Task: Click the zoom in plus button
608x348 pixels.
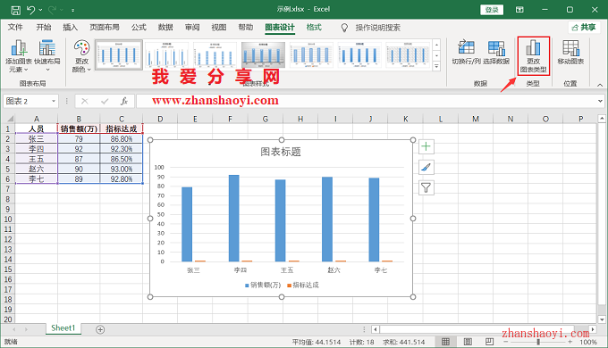Action: coord(570,342)
